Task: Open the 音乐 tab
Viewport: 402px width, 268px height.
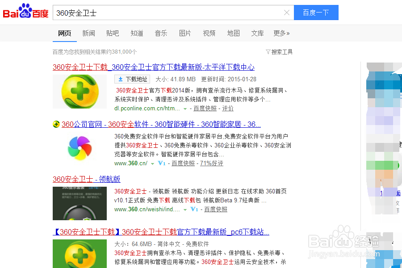Action: 161,33
